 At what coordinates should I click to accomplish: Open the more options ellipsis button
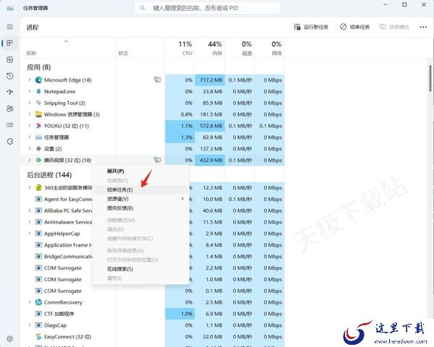click(x=423, y=27)
